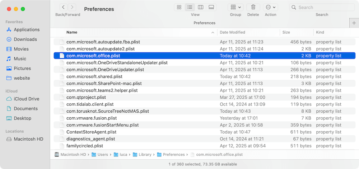Click com.microsoft.office.plist in path bar

(x=216, y=155)
